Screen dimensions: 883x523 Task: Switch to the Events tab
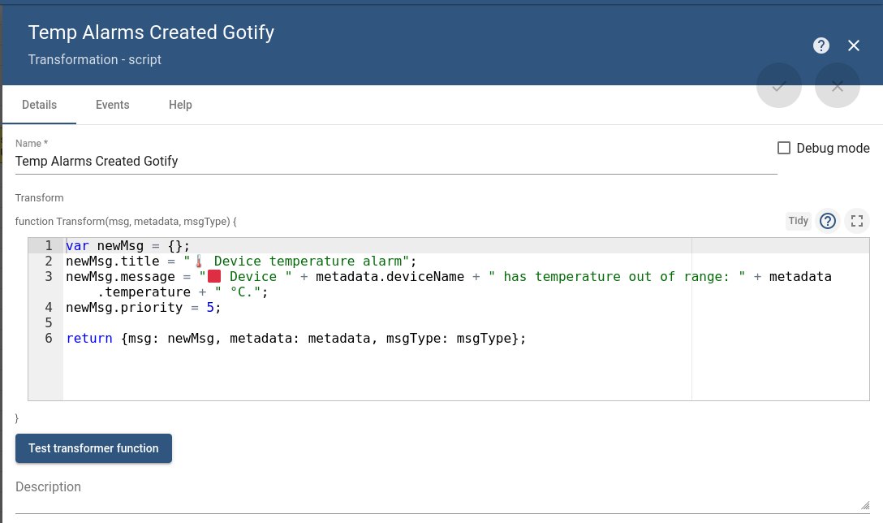[x=113, y=105]
